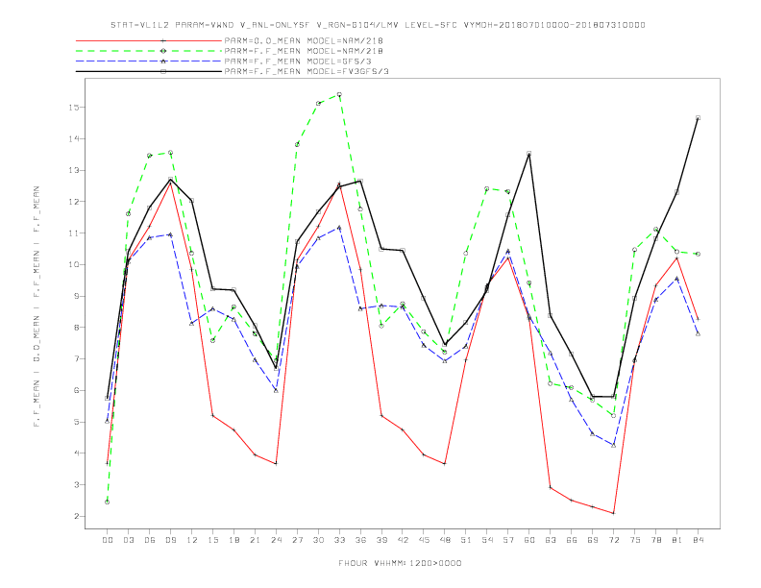Click y-axis tick label 13
This screenshot has height=588, width=761.
point(74,170)
